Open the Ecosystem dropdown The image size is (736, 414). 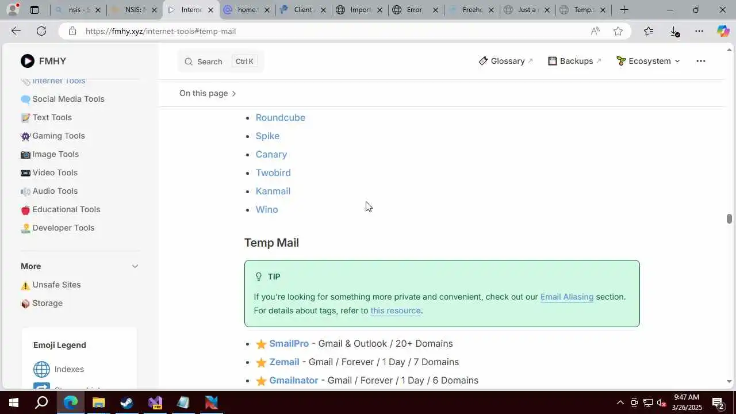click(x=648, y=61)
